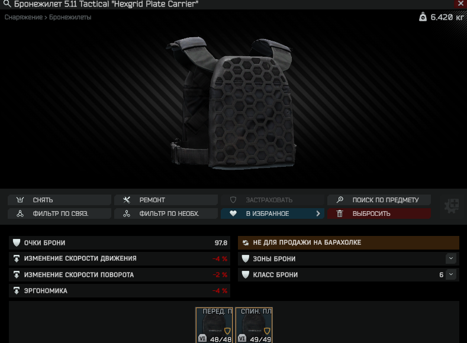Click the flea market ban arrows icon
The width and height of the screenshot is (467, 343).
coord(246,242)
